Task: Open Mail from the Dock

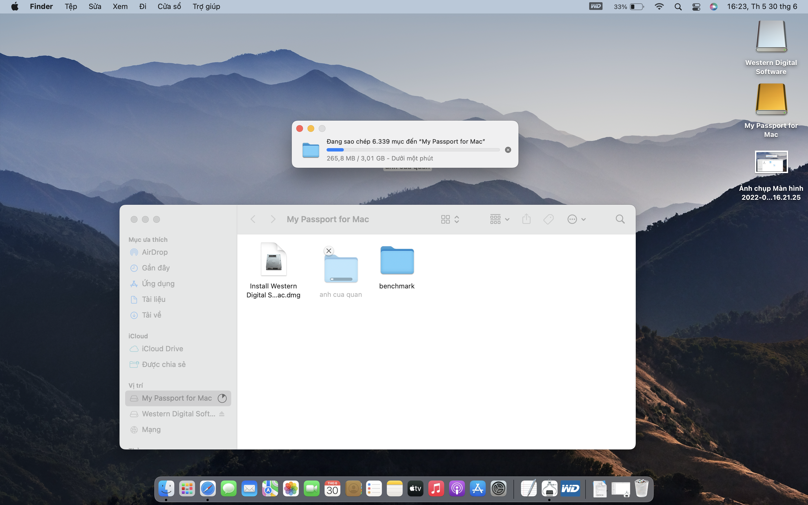Action: click(249, 489)
